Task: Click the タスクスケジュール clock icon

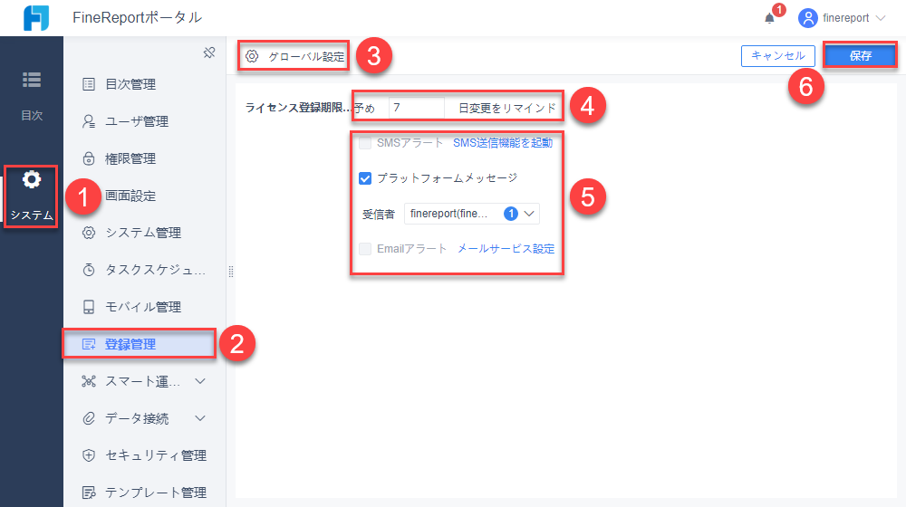Action: point(89,270)
